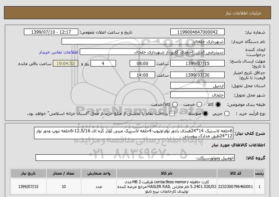The width and height of the screenshot is (279, 197).
Task: Click the need number field 1199004647000042
Action: (197, 32)
